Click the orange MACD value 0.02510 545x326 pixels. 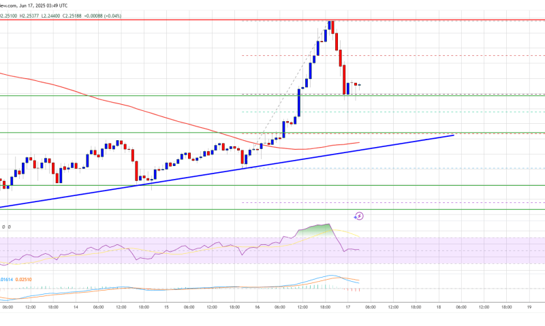pyautogui.click(x=23, y=280)
